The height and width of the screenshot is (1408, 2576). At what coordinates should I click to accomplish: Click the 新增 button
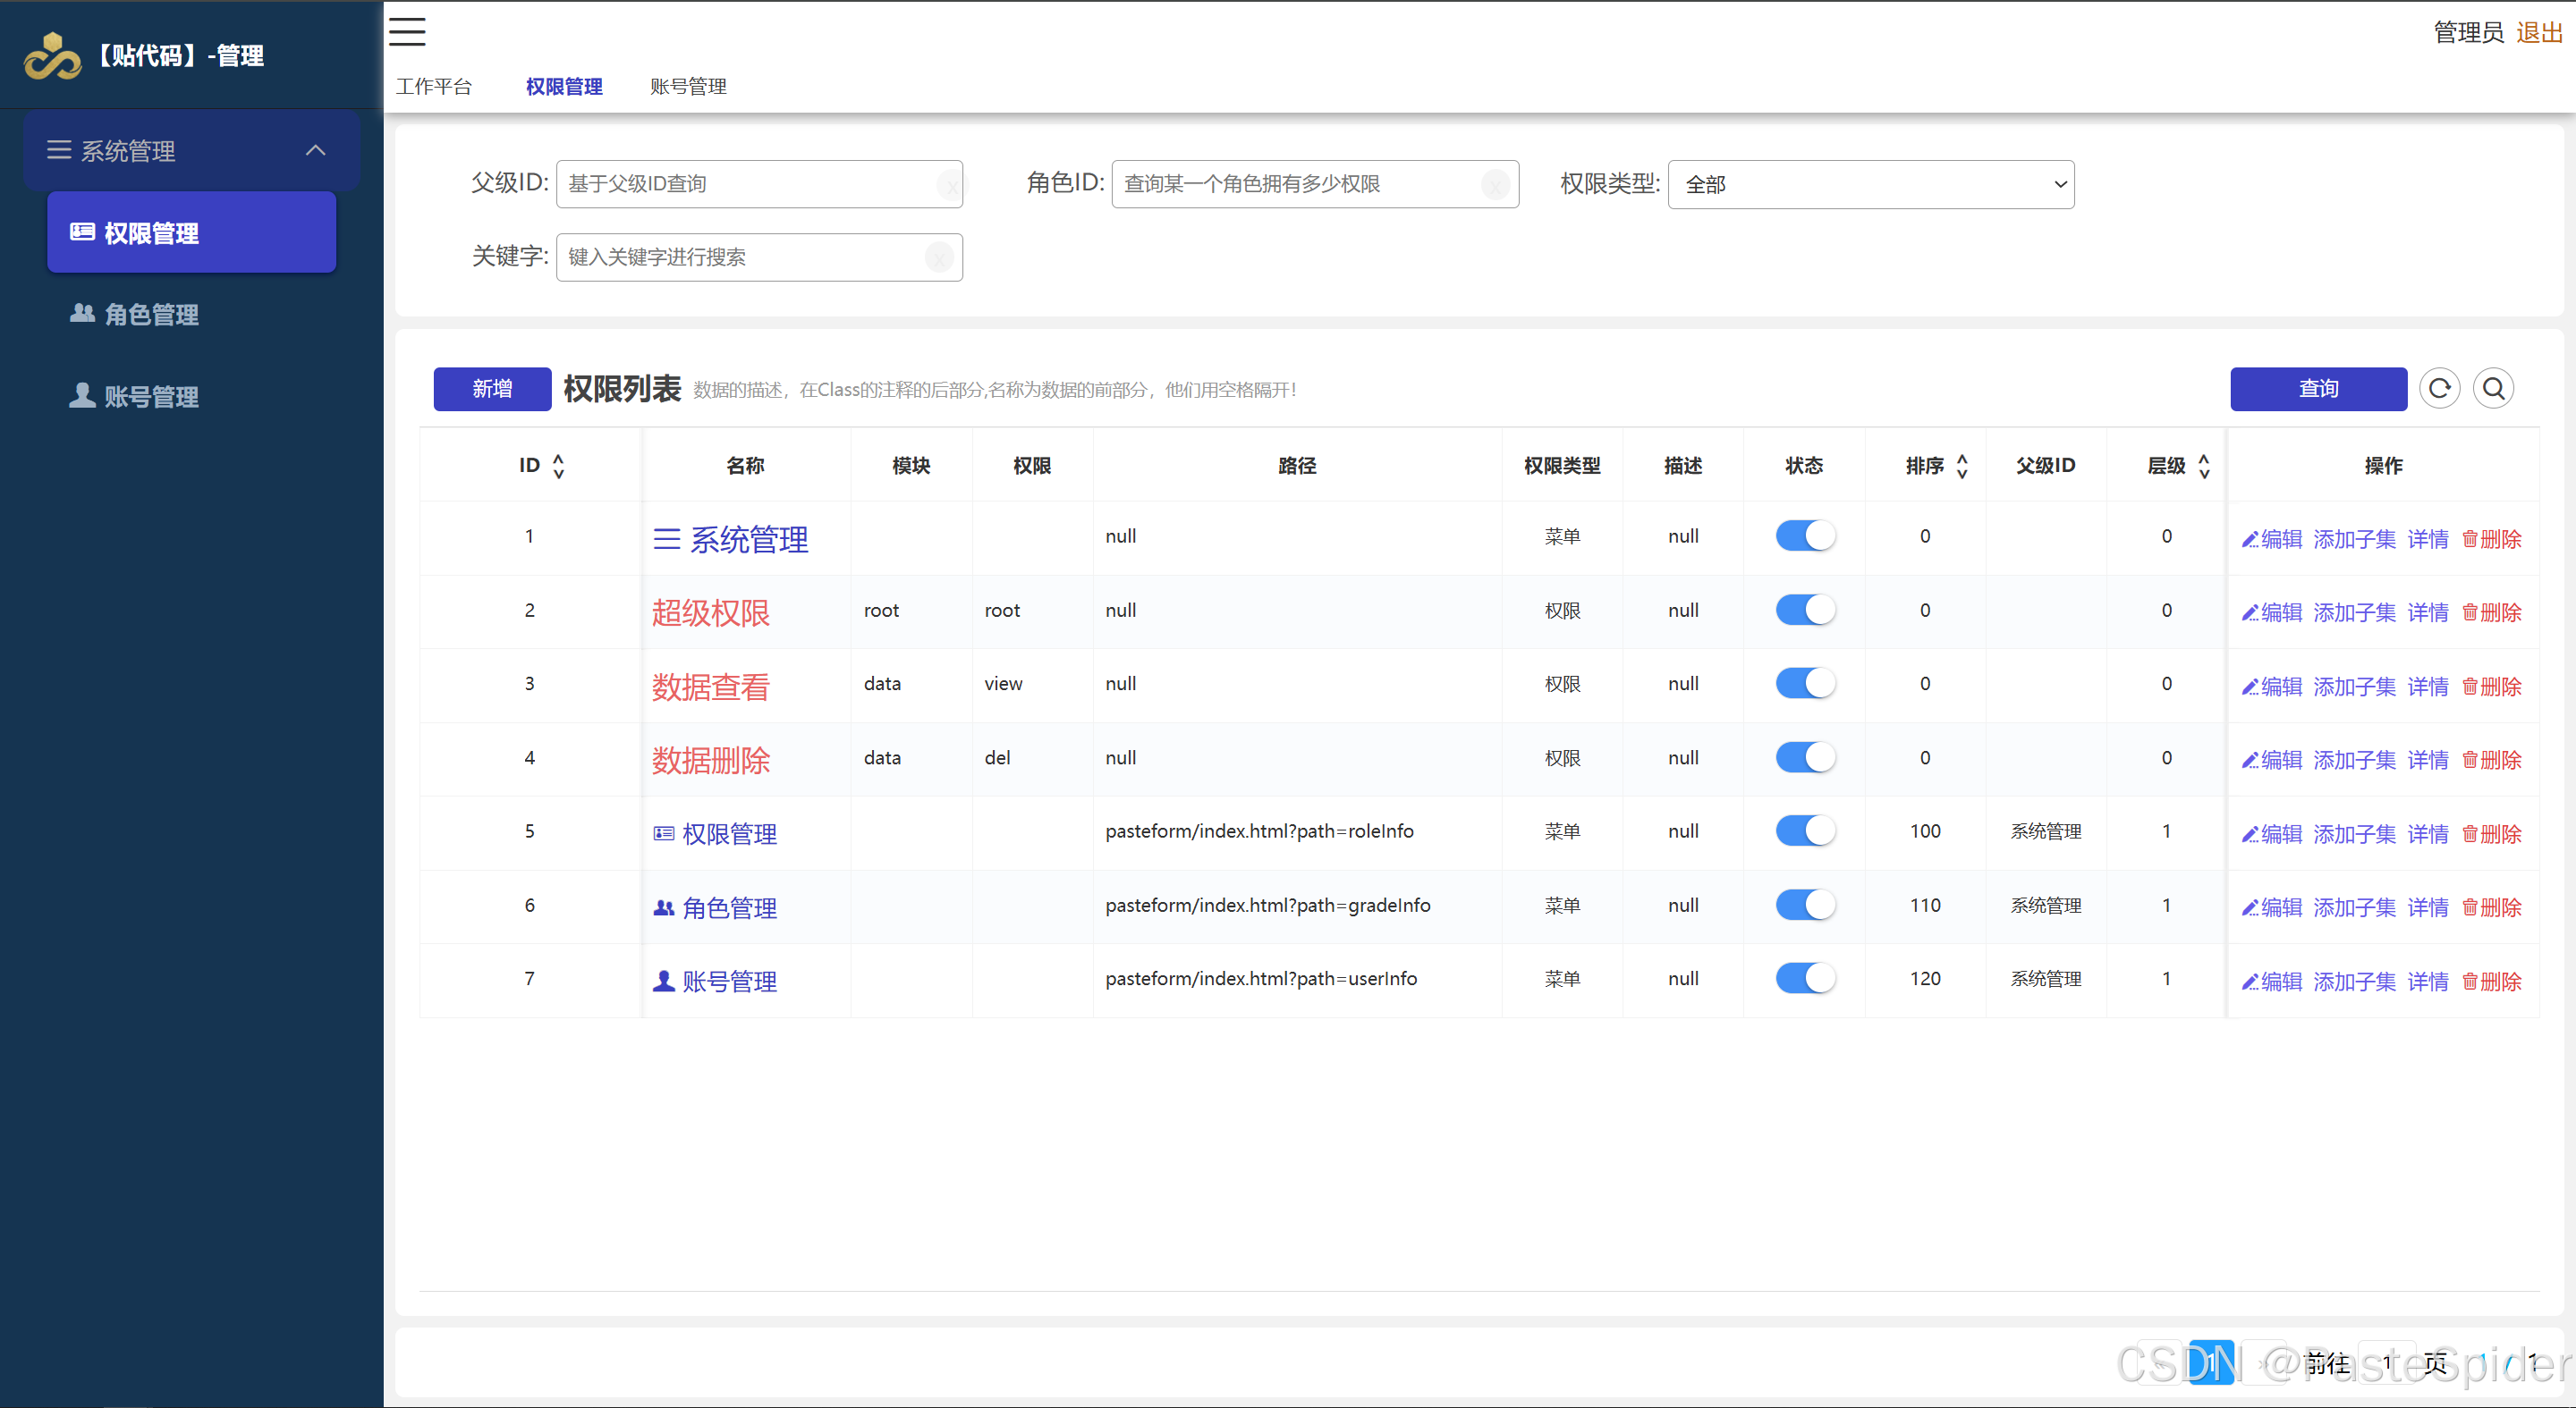[491, 387]
